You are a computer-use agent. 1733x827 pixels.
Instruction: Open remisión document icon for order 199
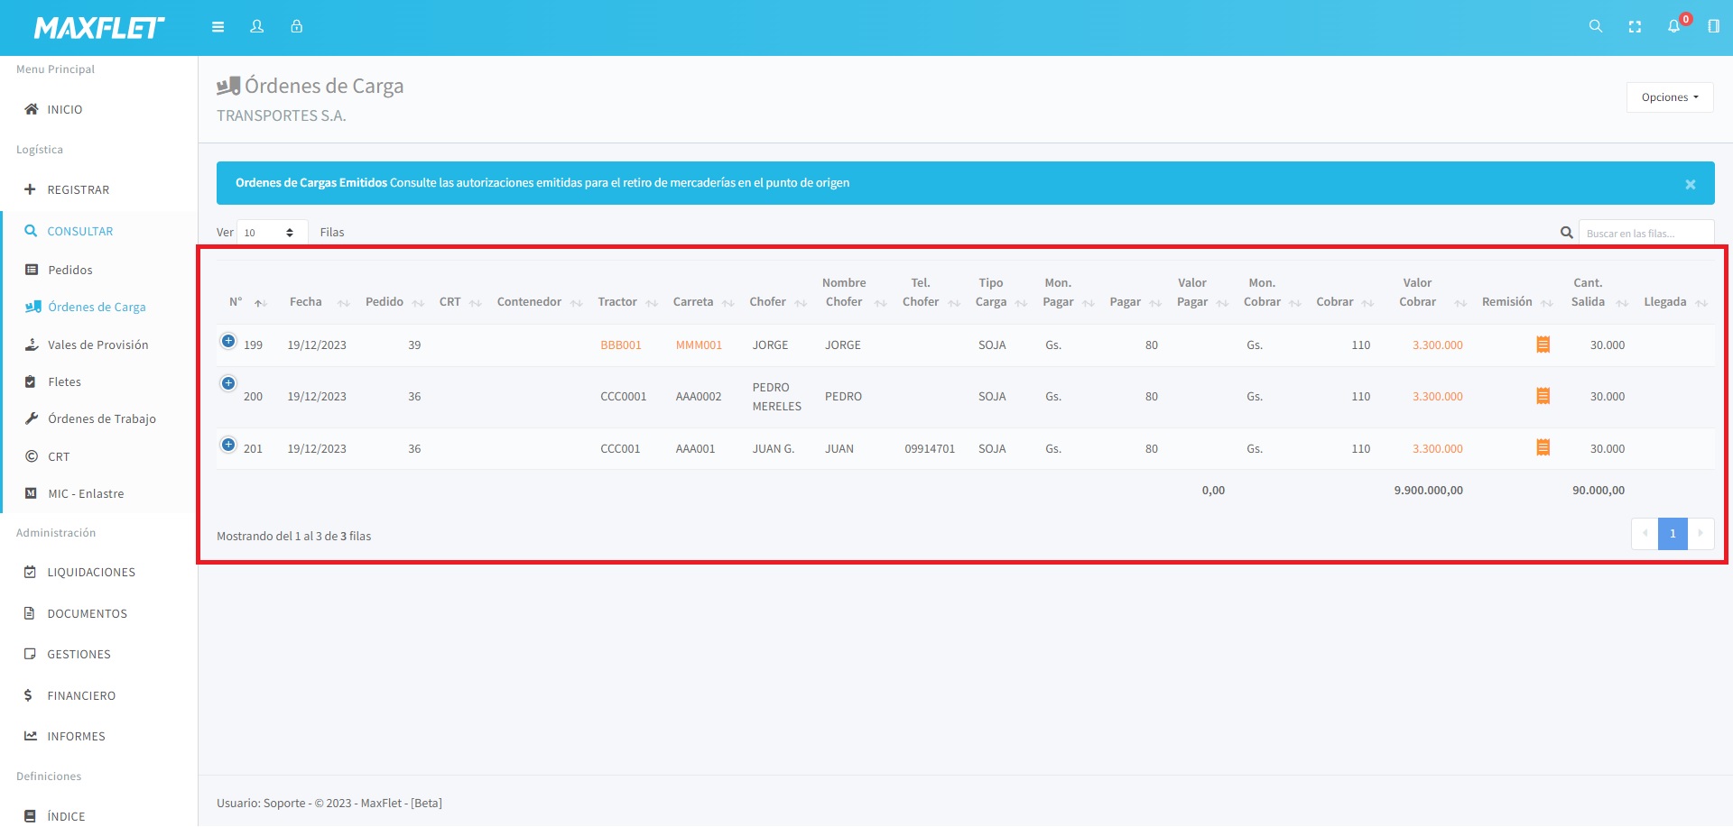[x=1543, y=345]
